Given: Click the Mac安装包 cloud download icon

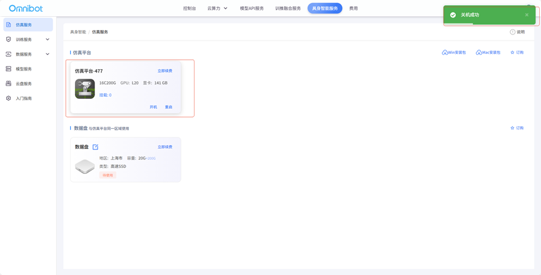Looking at the screenshot, I should pyautogui.click(x=478, y=52).
